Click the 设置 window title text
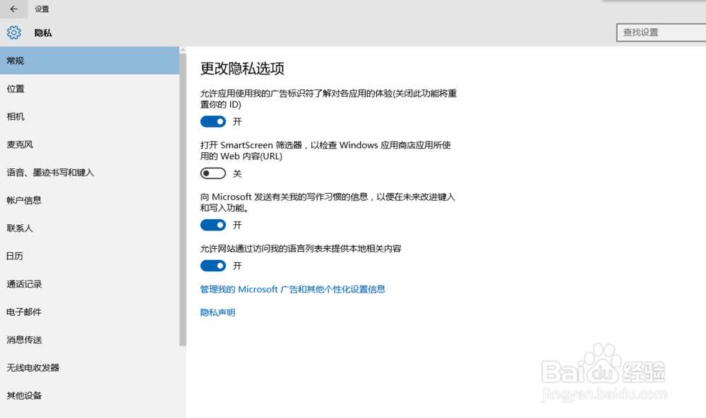Image resolution: width=706 pixels, height=418 pixels. click(x=42, y=9)
